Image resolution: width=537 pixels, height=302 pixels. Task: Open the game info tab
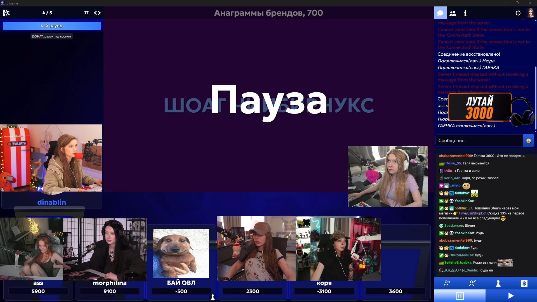(x=465, y=13)
